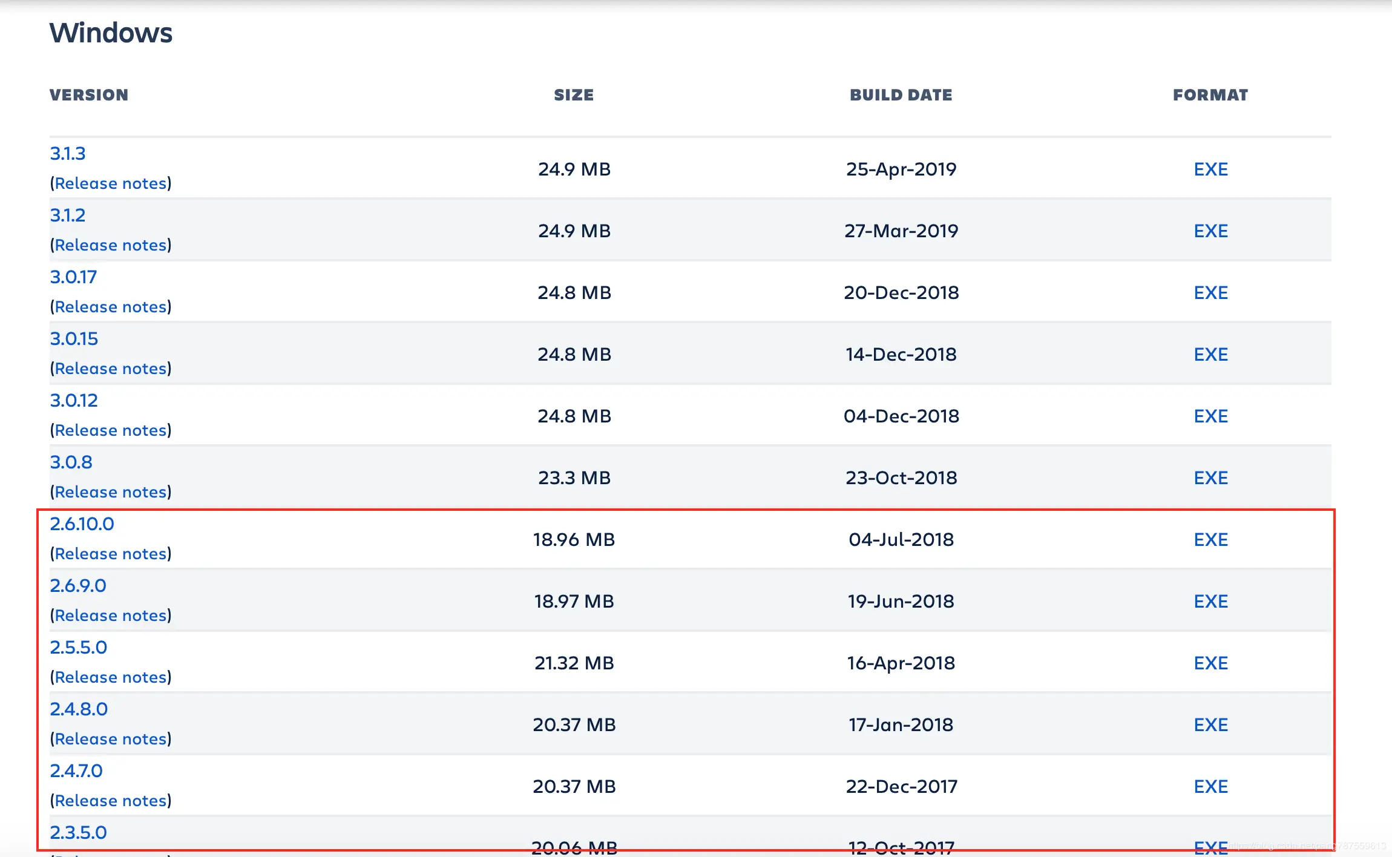Open version 3.0.15 link
Image resolution: width=1392 pixels, height=857 pixels.
tap(73, 338)
